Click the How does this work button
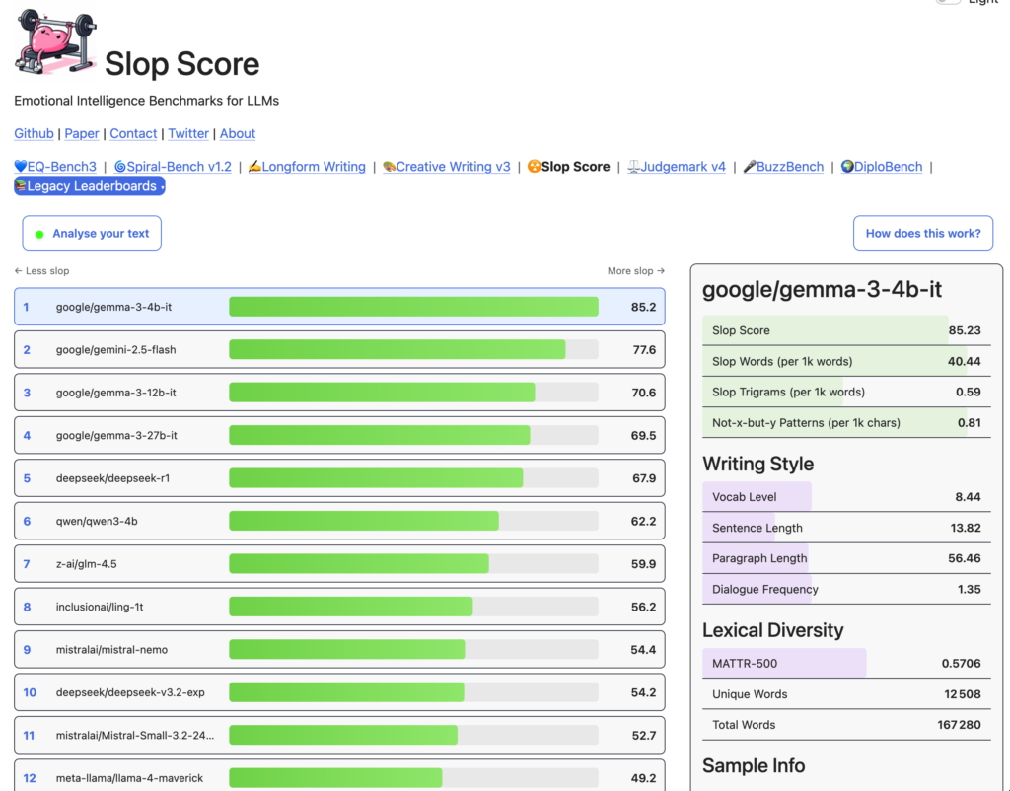The image size is (1010, 791). [x=923, y=233]
